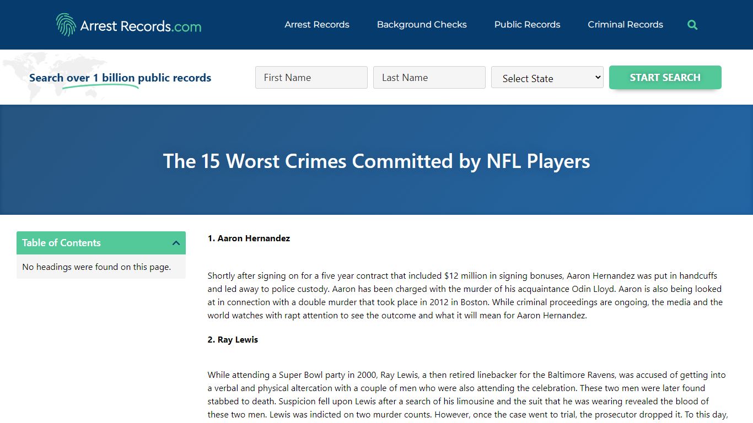Click the '1. Aaron Hernandez' heading

tap(249, 238)
